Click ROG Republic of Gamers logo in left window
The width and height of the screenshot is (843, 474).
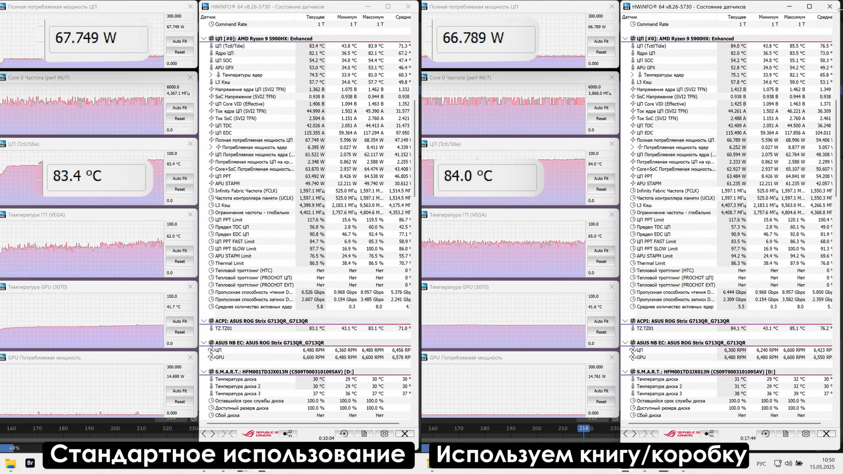pos(260,433)
